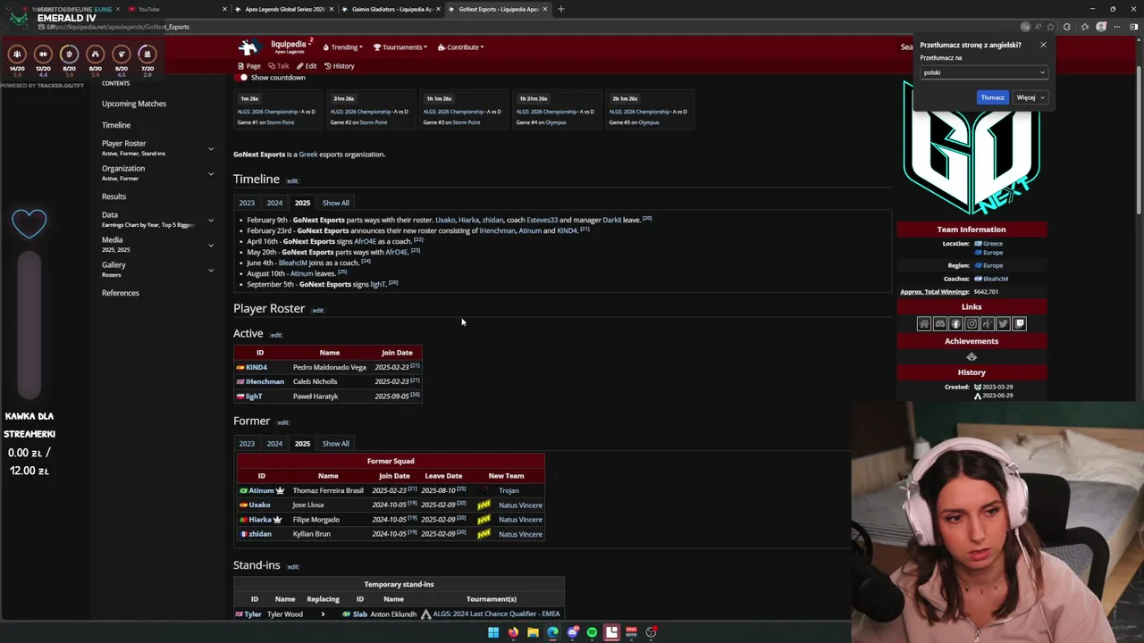Screen dimensions: 1144x643
Task: Open the Trending dropdown menu
Action: (x=342, y=47)
